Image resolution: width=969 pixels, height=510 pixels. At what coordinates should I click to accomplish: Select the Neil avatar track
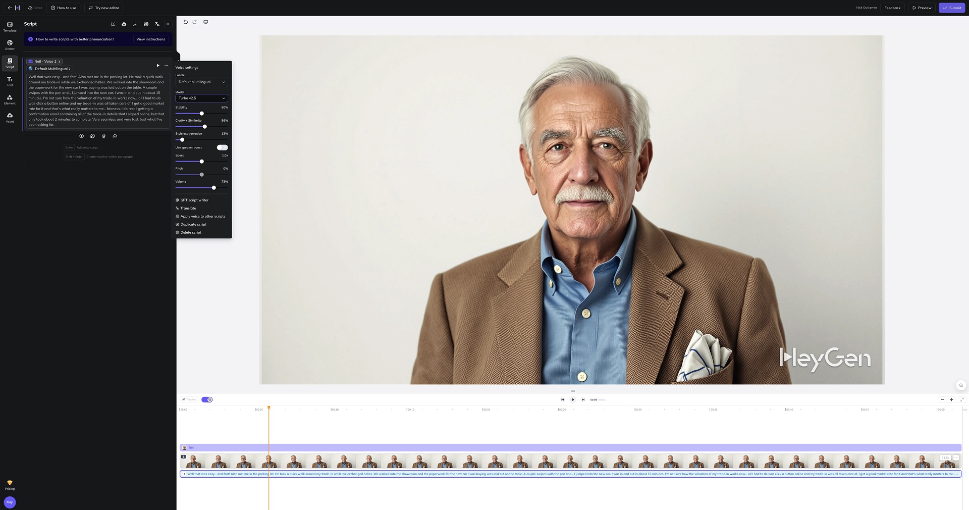(570, 447)
